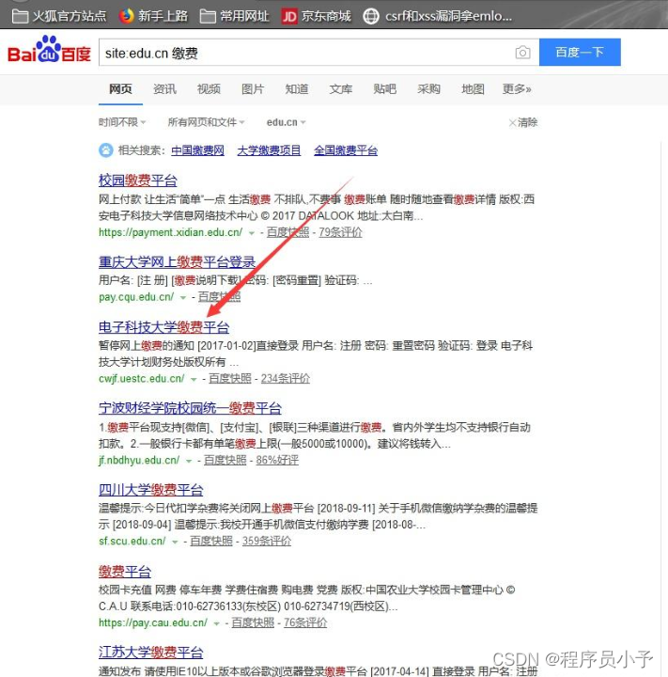Click the pay.cqu.edu.cn URL
Screen dimensions: 668x677
136,297
